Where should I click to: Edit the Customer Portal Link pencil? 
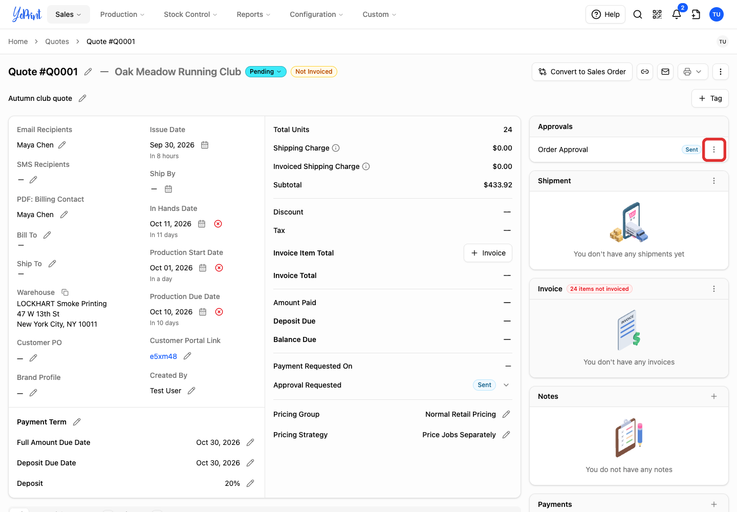[x=187, y=356]
